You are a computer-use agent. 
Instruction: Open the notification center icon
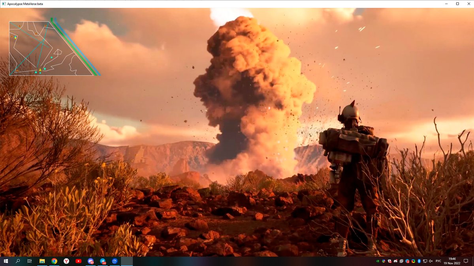coord(466,261)
